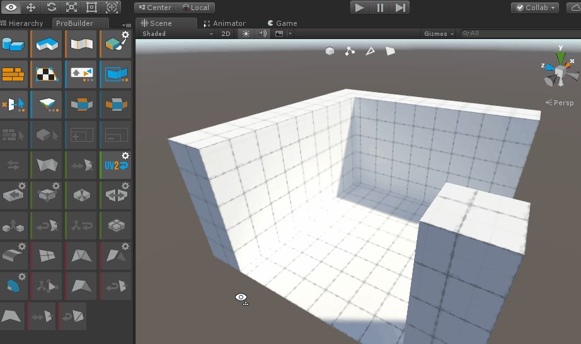Click the disabled plus rectangle icon
Viewport: 581px width, 344px height.
pos(81,135)
